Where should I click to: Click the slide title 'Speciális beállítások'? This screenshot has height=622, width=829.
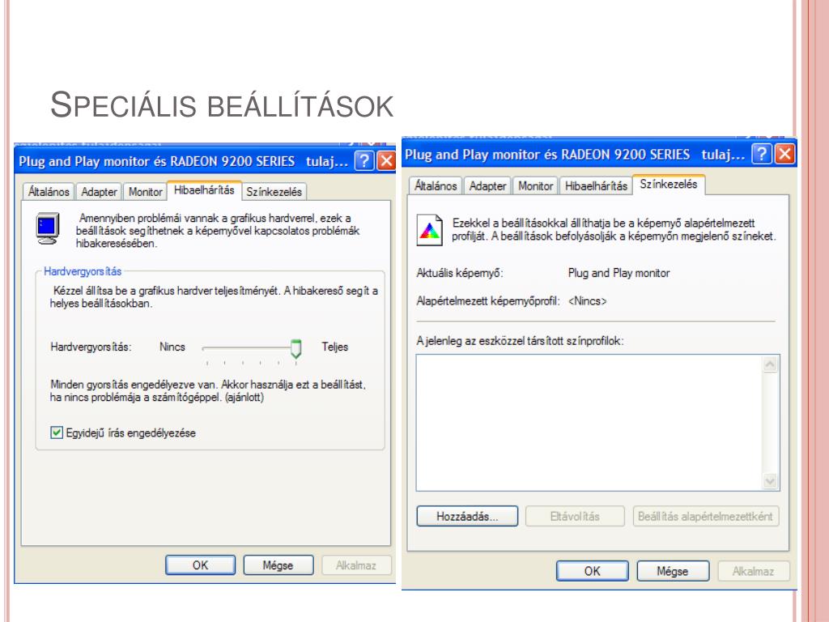click(222, 104)
